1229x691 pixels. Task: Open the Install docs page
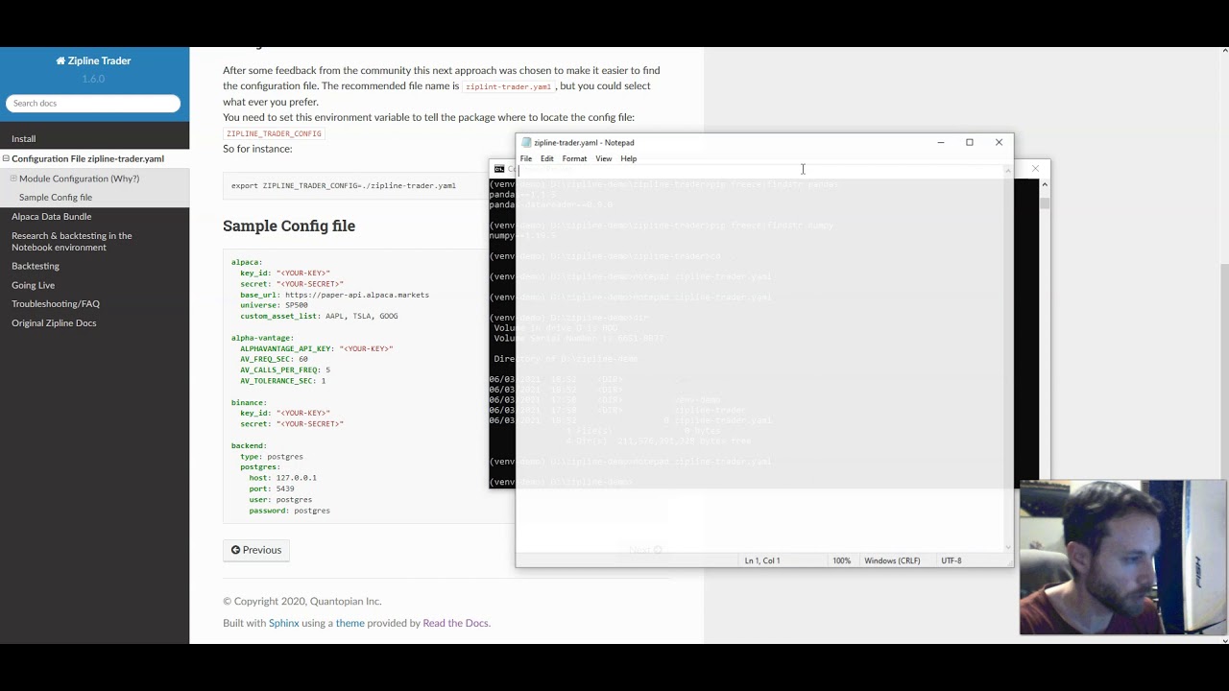click(24, 139)
